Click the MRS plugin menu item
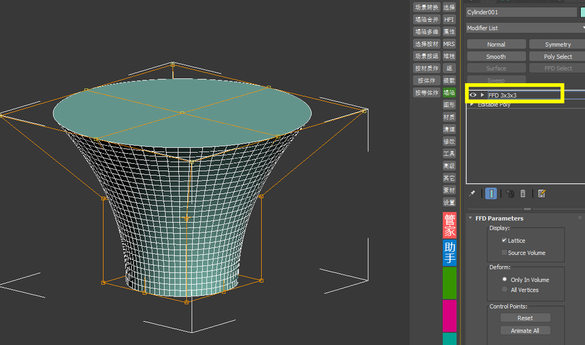Image resolution: width=585 pixels, height=345 pixels. 449,44
